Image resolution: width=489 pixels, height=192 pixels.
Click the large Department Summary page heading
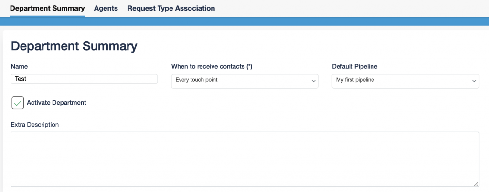tap(74, 46)
